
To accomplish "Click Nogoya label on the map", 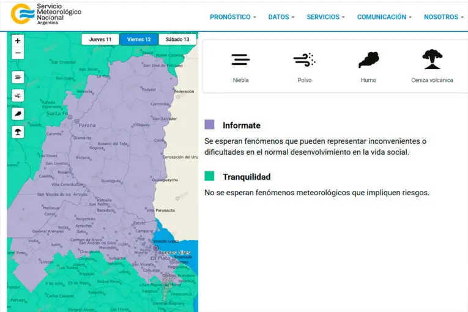I will [x=97, y=148].
